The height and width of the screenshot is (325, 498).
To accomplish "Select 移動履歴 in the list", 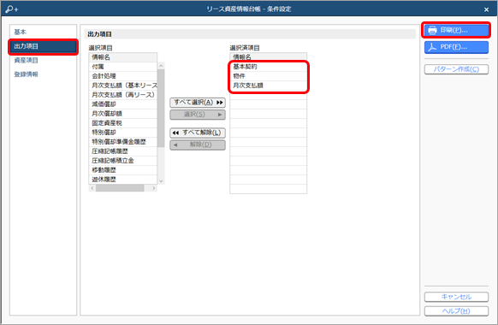I will 123,170.
